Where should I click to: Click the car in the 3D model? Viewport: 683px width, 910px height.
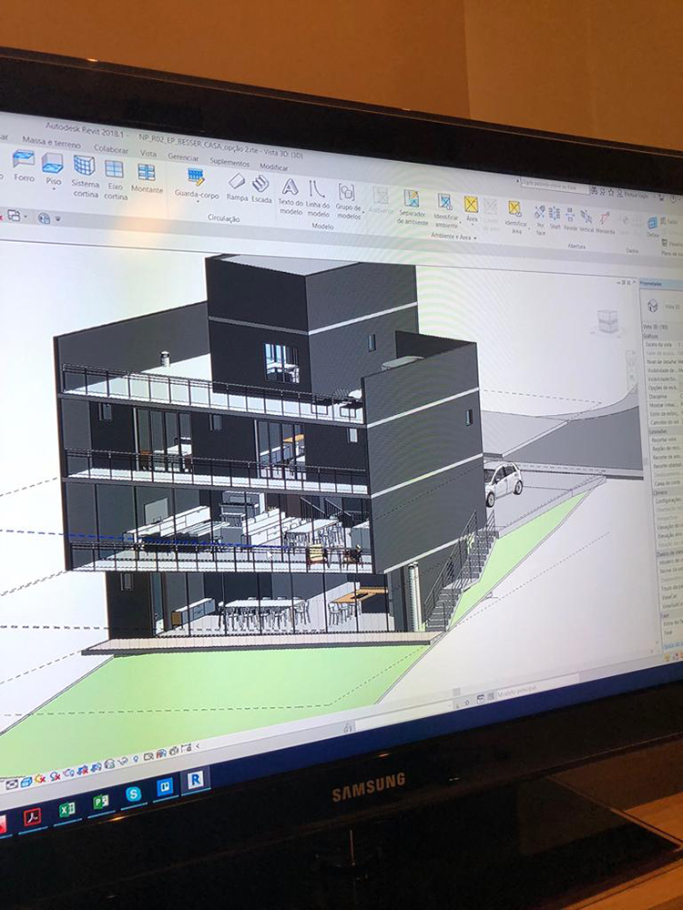tap(503, 481)
